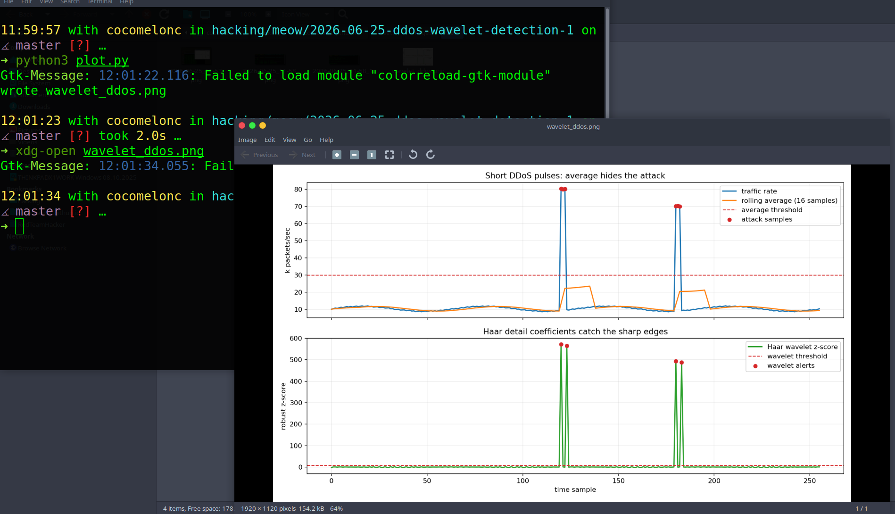Screen dimensions: 895x514
Task: Click '154.2 kB' file size in status bar
Action: point(311,508)
